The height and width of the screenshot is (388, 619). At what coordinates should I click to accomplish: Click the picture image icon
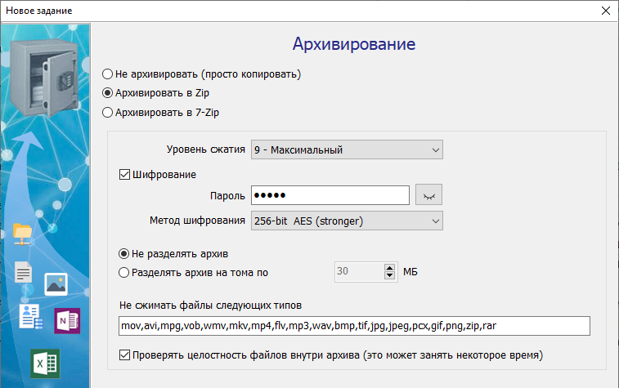pyautogui.click(x=55, y=283)
